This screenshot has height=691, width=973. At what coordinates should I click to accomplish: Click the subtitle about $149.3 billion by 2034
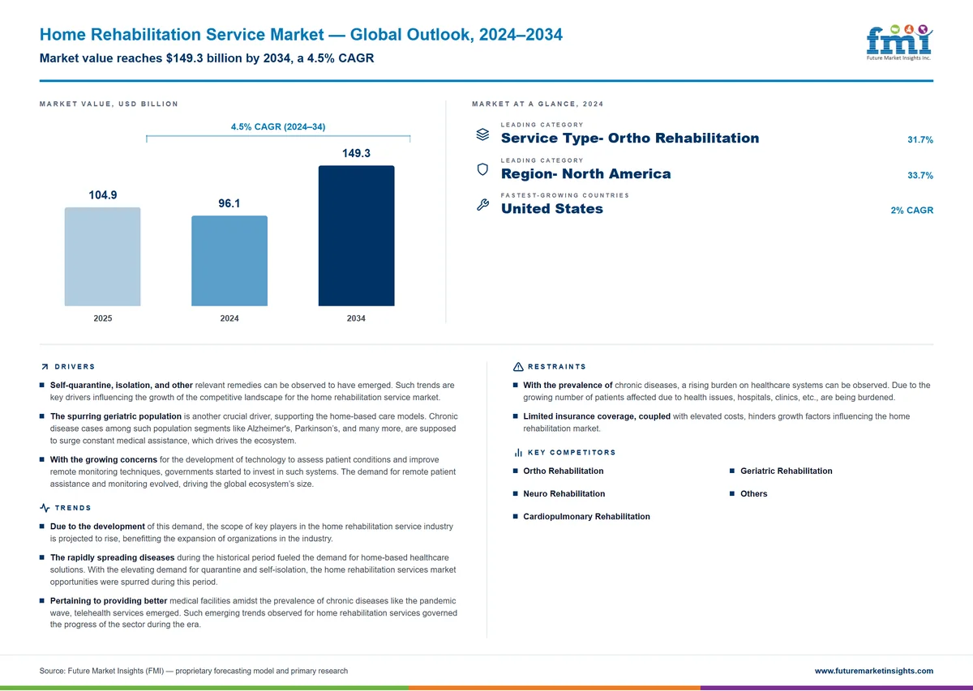point(207,59)
